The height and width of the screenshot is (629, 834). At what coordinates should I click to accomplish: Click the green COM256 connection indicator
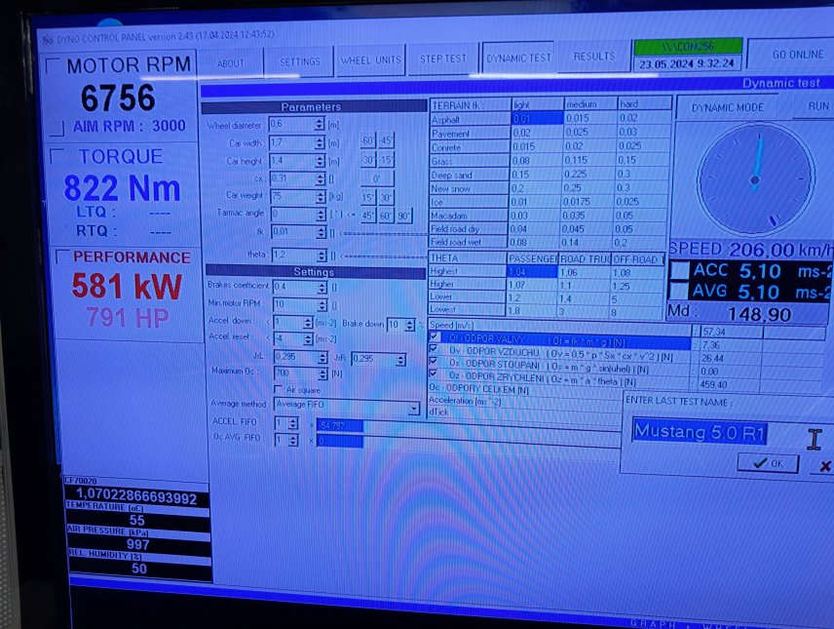point(688,46)
